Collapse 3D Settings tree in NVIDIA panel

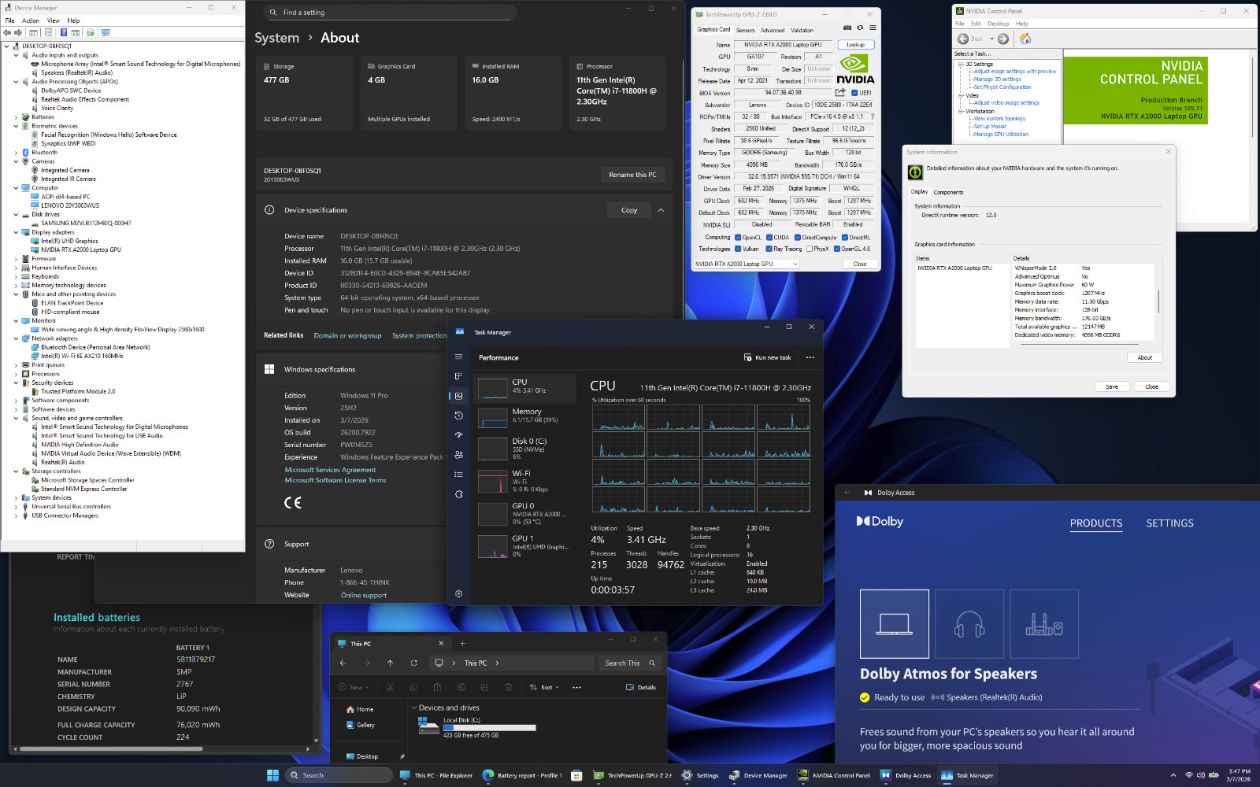pyautogui.click(x=961, y=65)
